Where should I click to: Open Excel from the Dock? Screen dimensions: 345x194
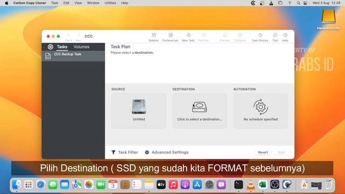point(263,184)
